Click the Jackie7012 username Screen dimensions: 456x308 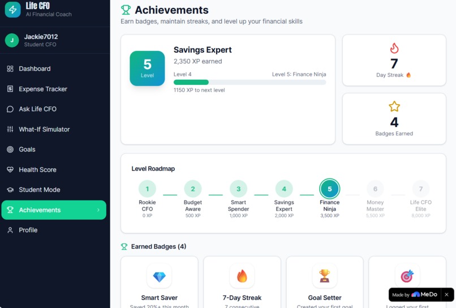click(41, 37)
